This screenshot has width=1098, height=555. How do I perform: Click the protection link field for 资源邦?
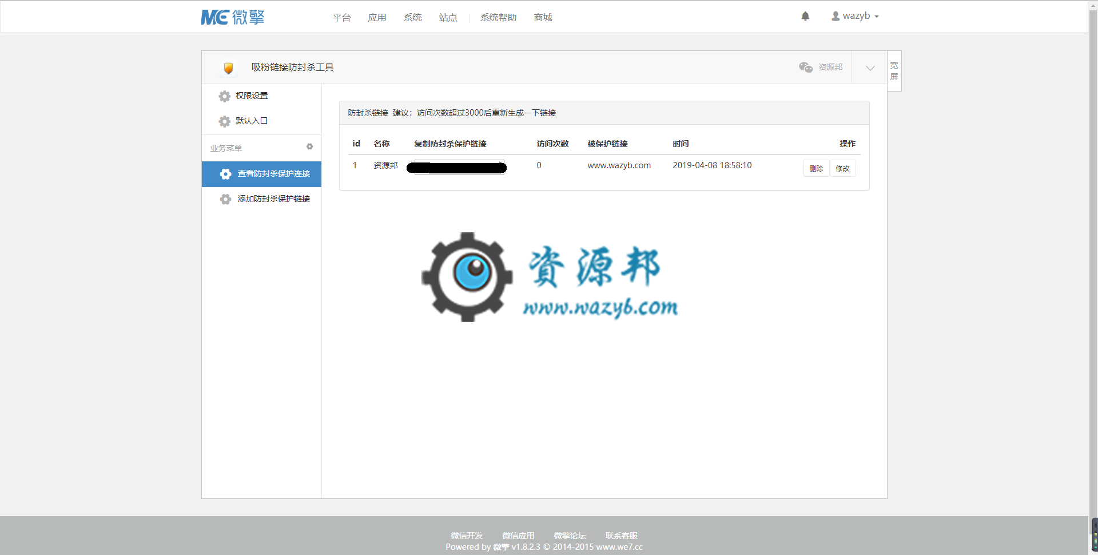pos(459,167)
